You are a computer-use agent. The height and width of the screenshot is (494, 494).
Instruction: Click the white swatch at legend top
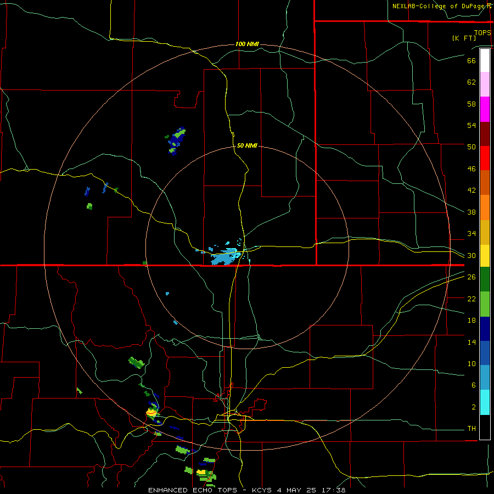click(485, 60)
